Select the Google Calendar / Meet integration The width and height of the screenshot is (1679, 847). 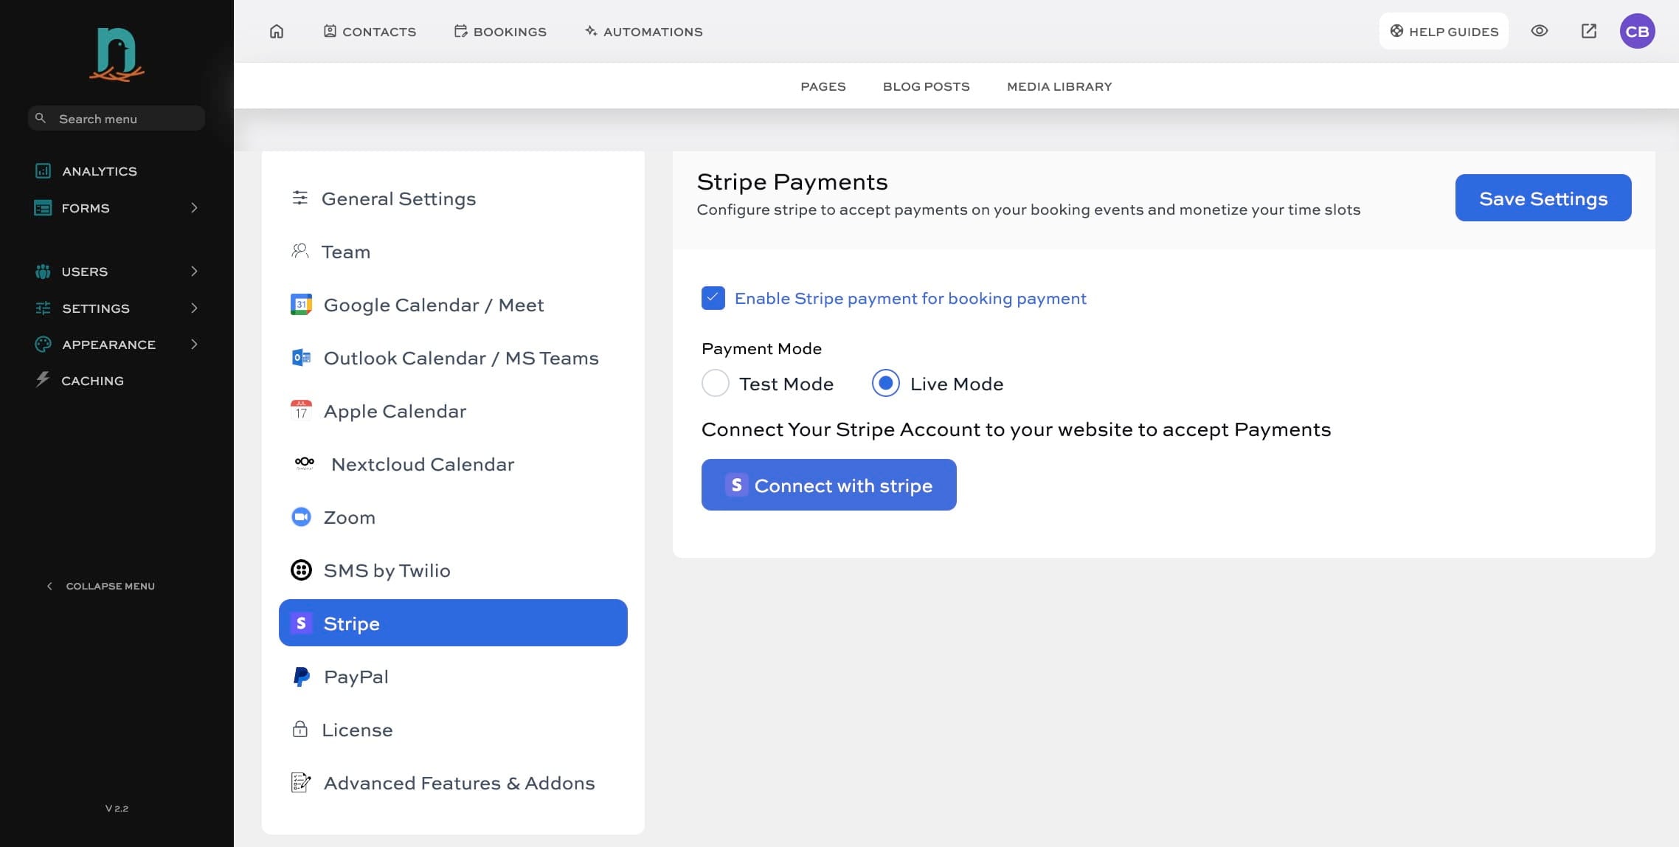[433, 304]
